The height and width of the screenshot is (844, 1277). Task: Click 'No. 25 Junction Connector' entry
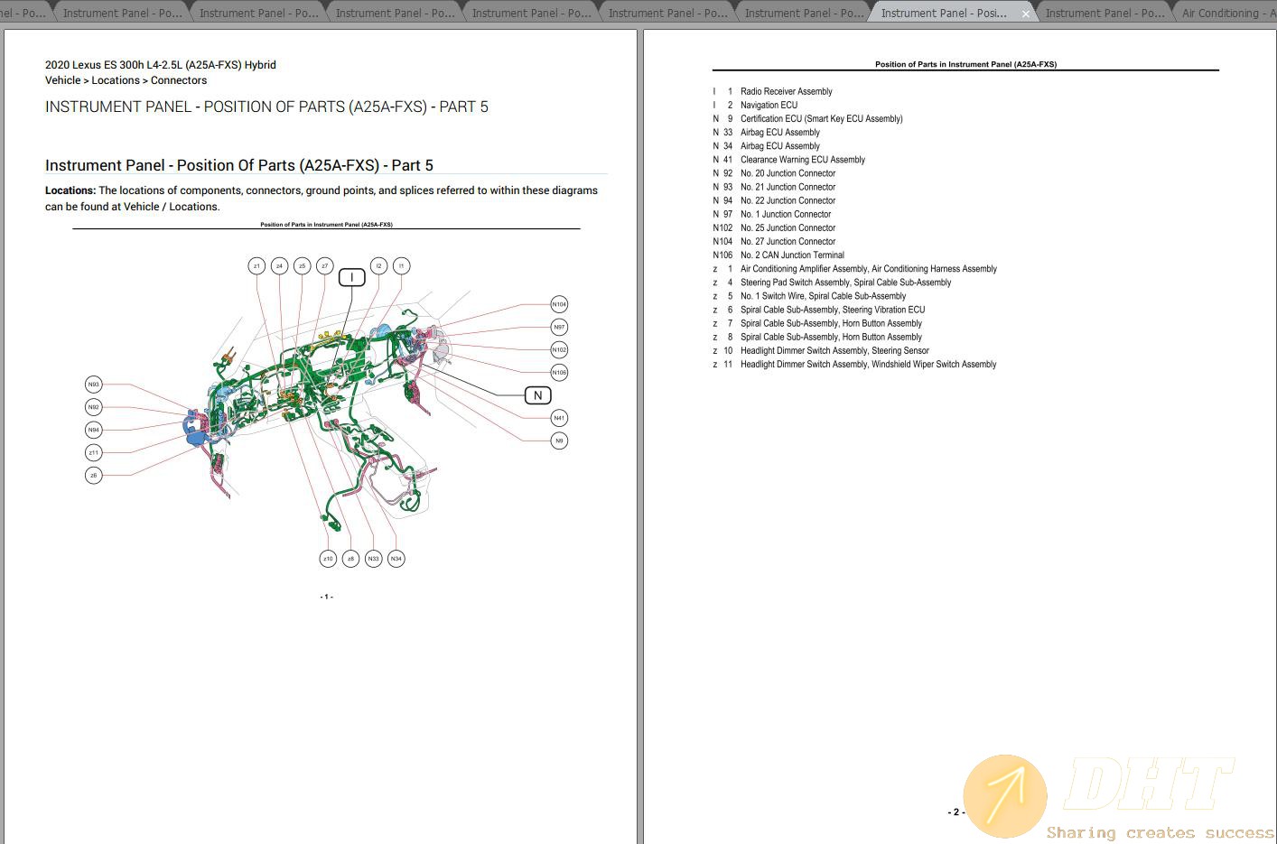tap(788, 227)
